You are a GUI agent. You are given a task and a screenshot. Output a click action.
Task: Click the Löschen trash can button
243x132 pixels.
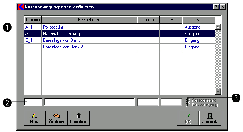[79, 118]
